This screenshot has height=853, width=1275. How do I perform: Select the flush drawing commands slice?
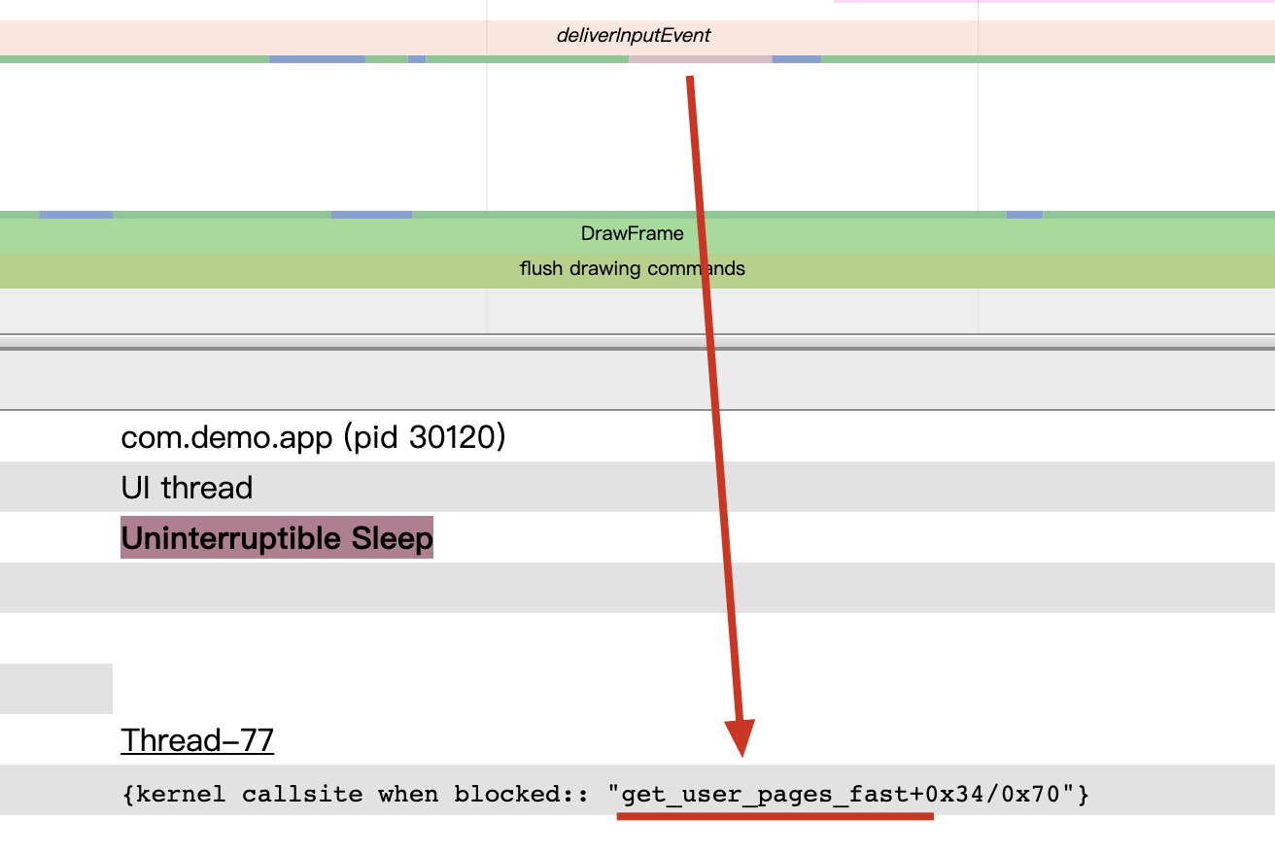pyautogui.click(x=632, y=269)
